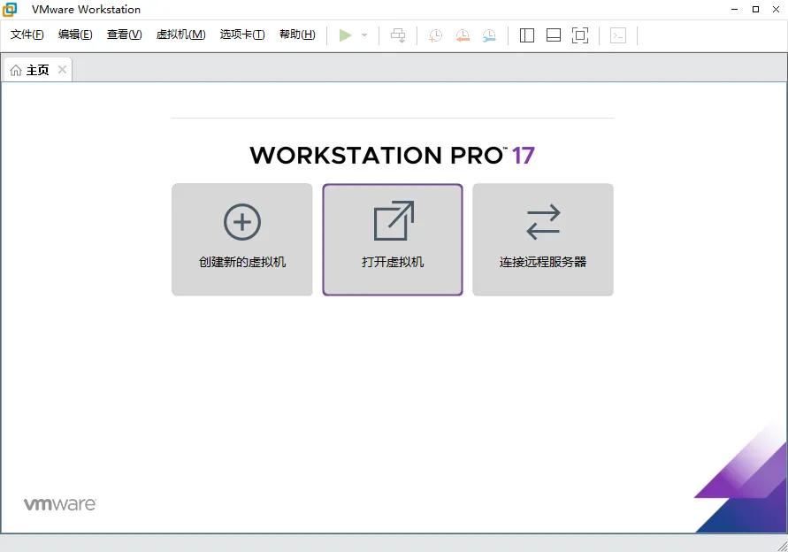This screenshot has width=788, height=552.
Task: Open the Snapshot Manager wrench icon
Action: [489, 35]
